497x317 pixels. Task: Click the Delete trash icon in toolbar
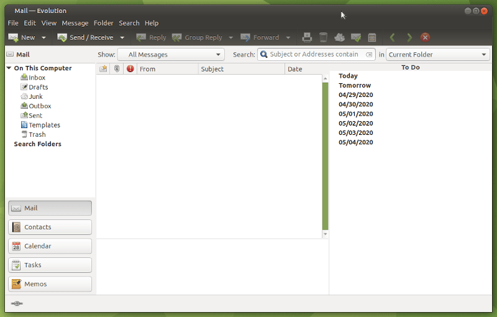click(x=323, y=38)
